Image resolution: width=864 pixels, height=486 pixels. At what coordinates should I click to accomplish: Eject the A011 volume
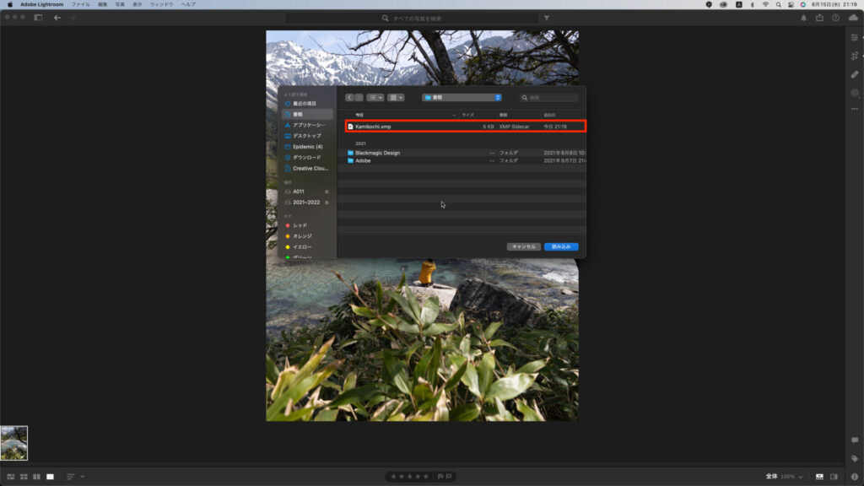[327, 192]
